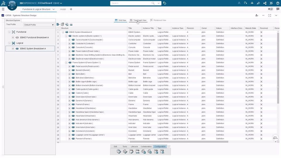Viewport: 281px width, 158px height.
Task: Open the Collaboration action bar tab
Action: tap(146, 147)
